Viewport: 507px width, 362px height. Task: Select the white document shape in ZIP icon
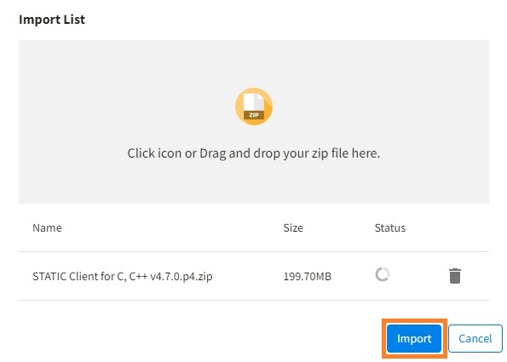pyautogui.click(x=254, y=102)
